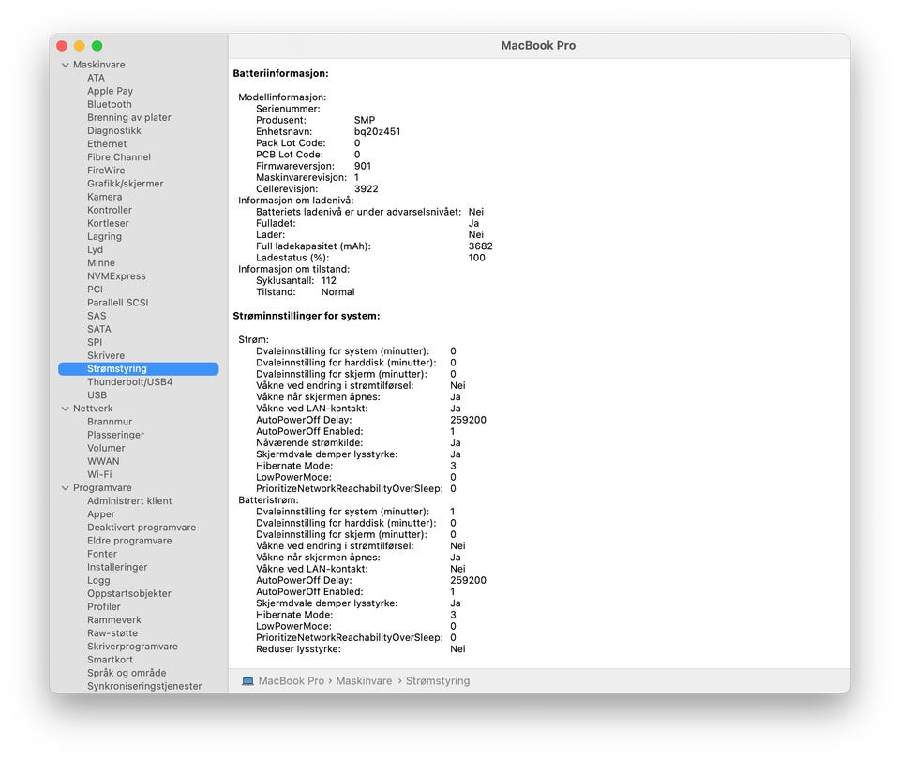
Task: Show Profiler information
Action: [x=104, y=606]
